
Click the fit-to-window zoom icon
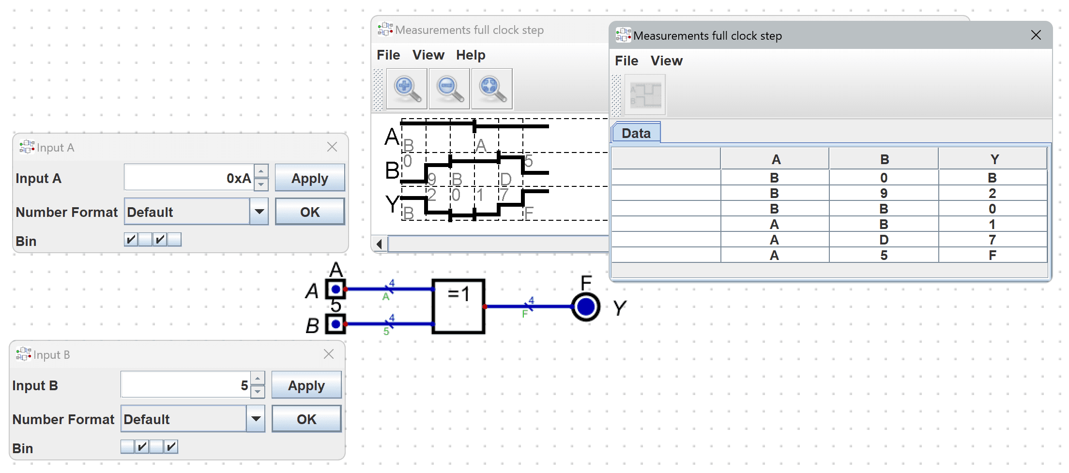tap(492, 89)
